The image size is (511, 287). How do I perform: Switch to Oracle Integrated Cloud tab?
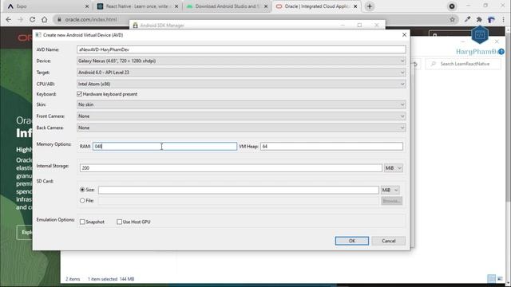click(316, 6)
